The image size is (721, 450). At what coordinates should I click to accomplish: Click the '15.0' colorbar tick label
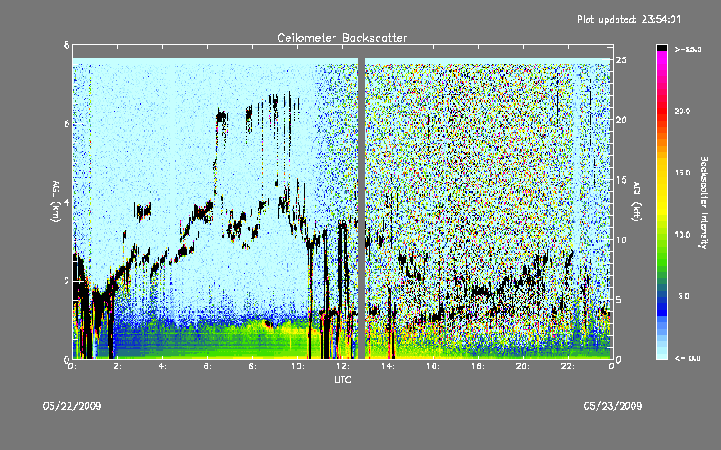tap(682, 173)
